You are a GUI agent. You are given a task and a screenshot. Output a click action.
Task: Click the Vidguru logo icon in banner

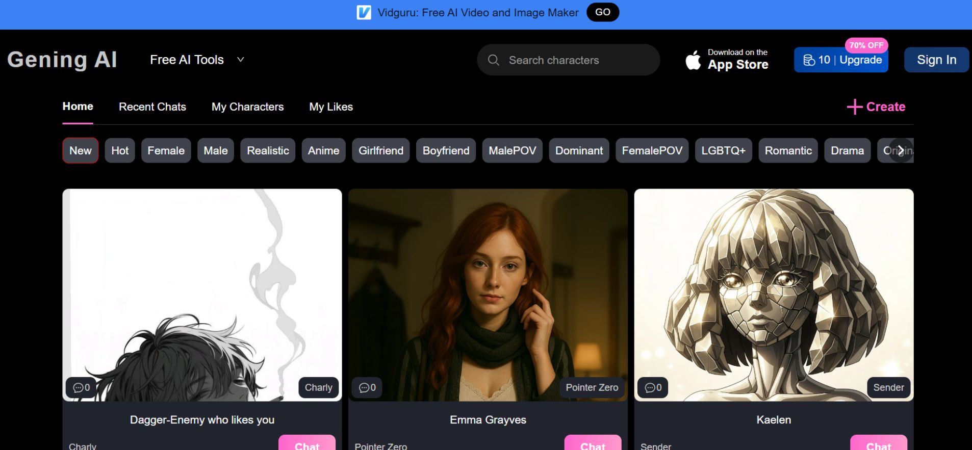[364, 12]
